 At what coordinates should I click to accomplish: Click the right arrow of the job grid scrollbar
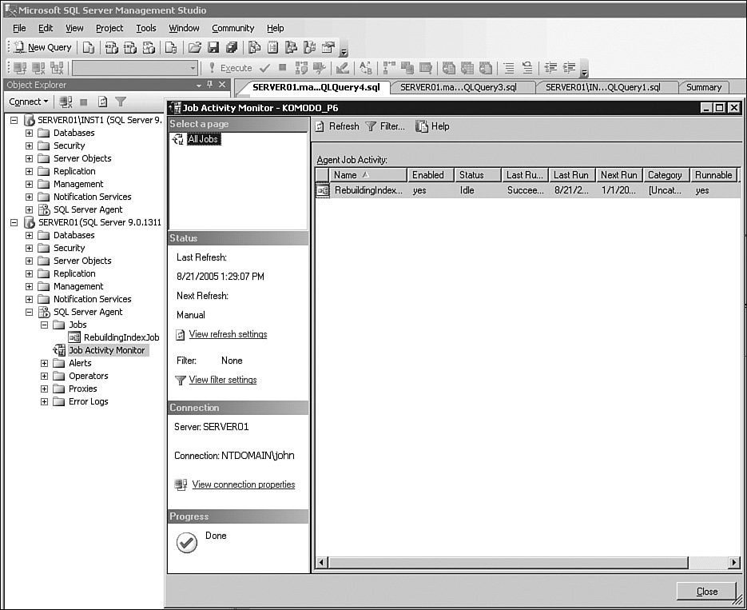tap(733, 563)
